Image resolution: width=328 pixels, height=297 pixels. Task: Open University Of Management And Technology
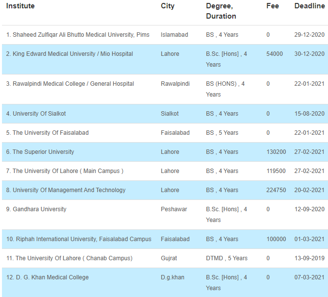[66, 190]
